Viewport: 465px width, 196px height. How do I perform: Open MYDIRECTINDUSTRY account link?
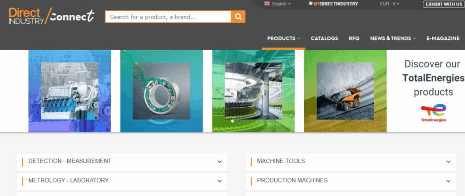point(336,4)
